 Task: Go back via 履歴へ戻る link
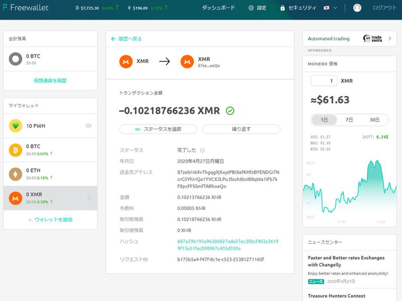(x=127, y=39)
